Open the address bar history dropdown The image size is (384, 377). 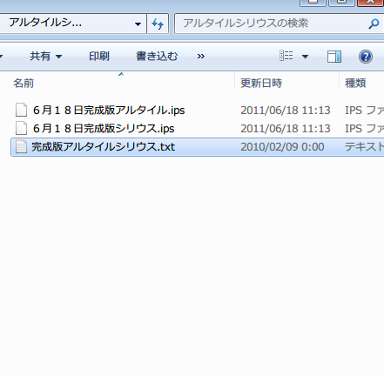(138, 24)
